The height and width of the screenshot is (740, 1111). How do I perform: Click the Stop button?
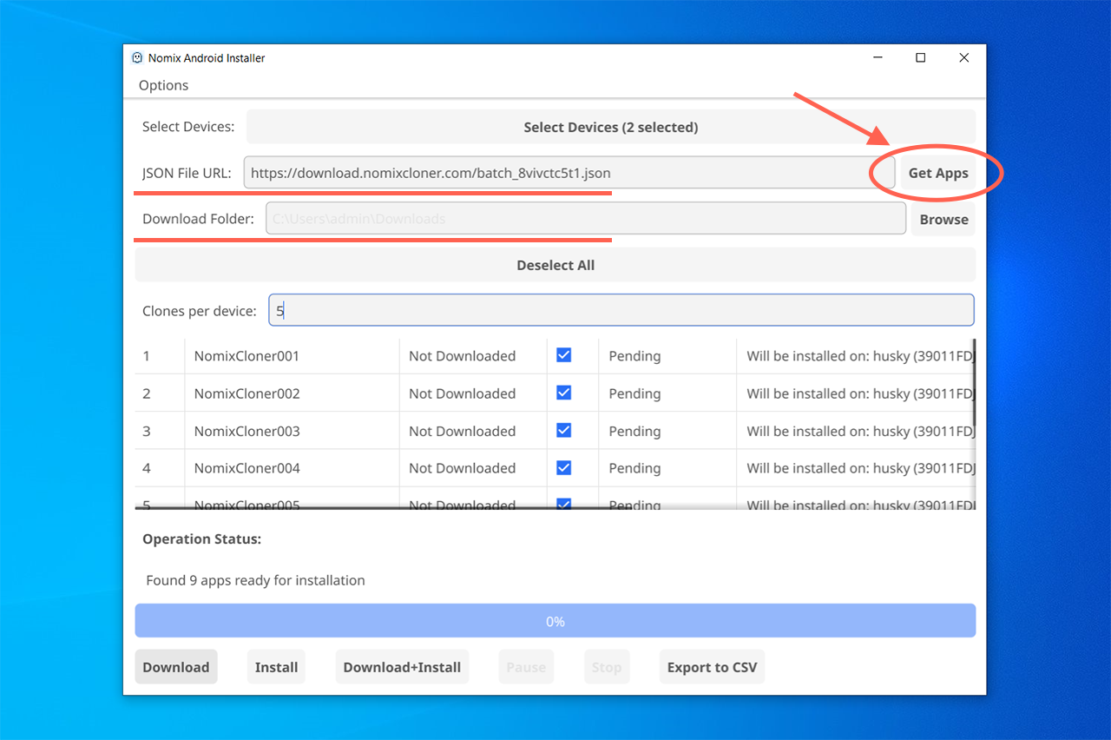tap(607, 667)
